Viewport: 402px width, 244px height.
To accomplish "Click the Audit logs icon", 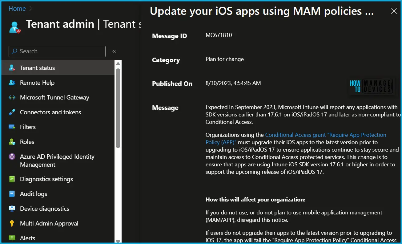I will [12, 194].
